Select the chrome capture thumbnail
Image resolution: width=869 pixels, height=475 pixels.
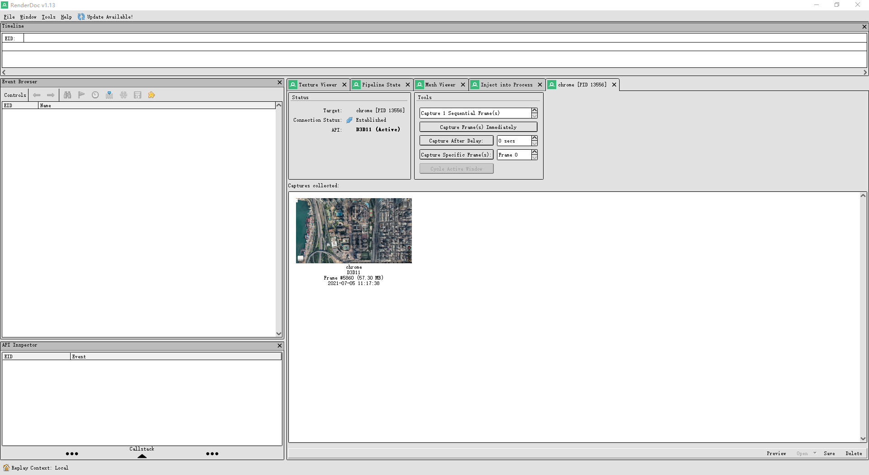353,231
